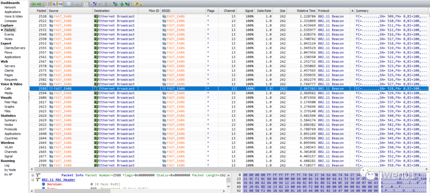Collapse the 802.11 MAC Header node

pyautogui.click(x=32, y=179)
